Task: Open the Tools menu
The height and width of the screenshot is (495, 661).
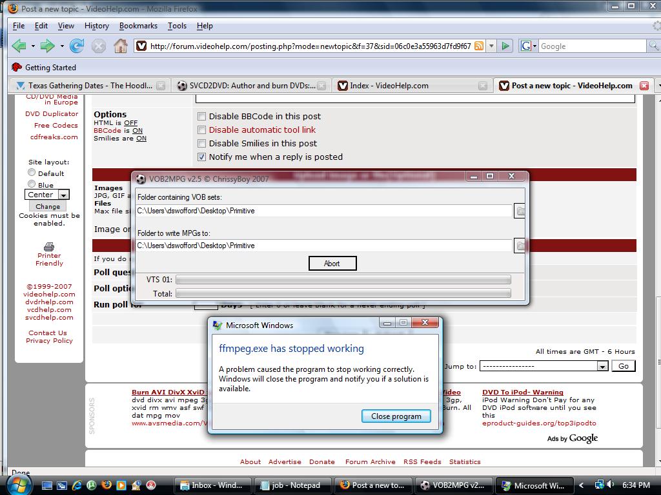Action: [177, 26]
